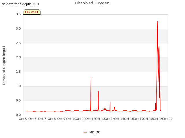This screenshot has width=185, height=138.
Task: Click the 3.0 y-axis tick label
Action: coord(18,29)
